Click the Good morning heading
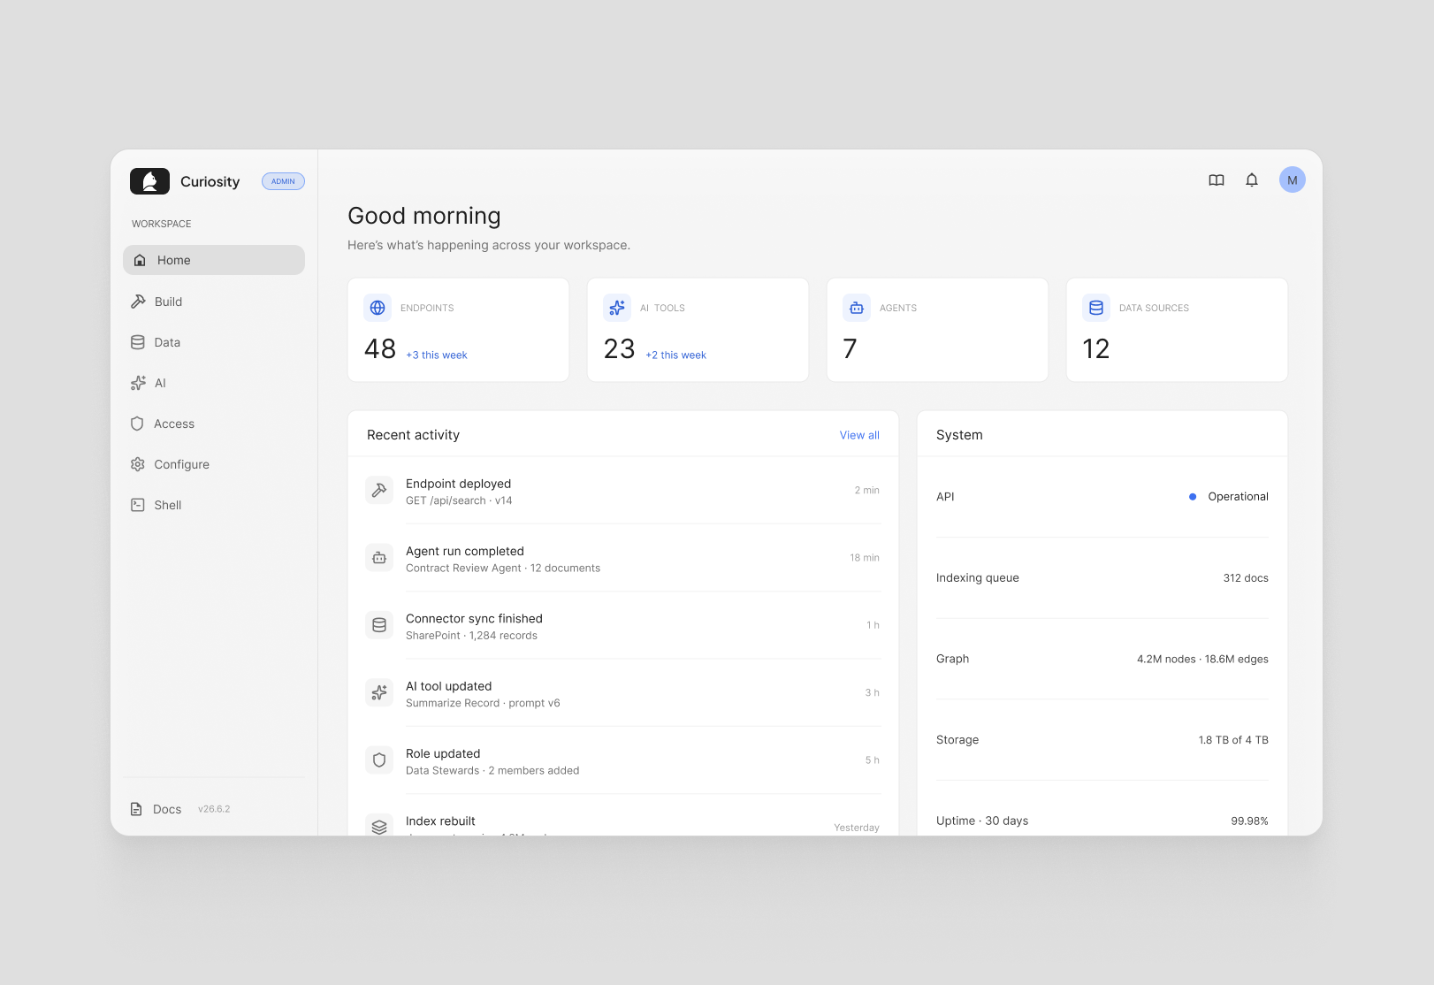 424,216
